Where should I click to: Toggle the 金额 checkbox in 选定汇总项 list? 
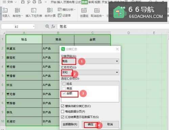click(64, 93)
